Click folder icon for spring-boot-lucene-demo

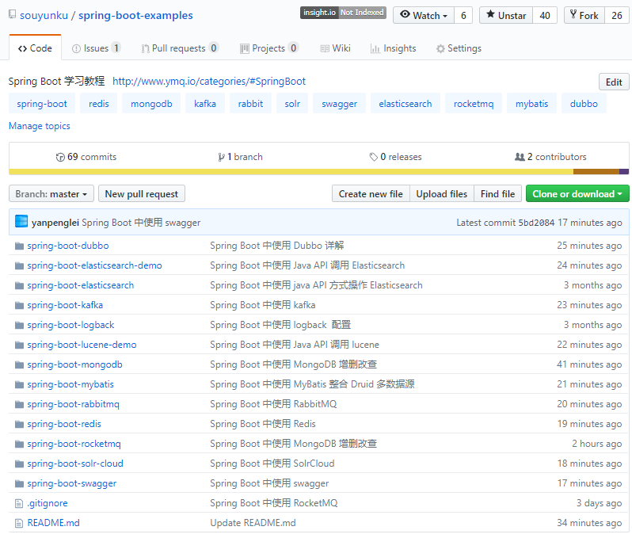pyautogui.click(x=19, y=345)
